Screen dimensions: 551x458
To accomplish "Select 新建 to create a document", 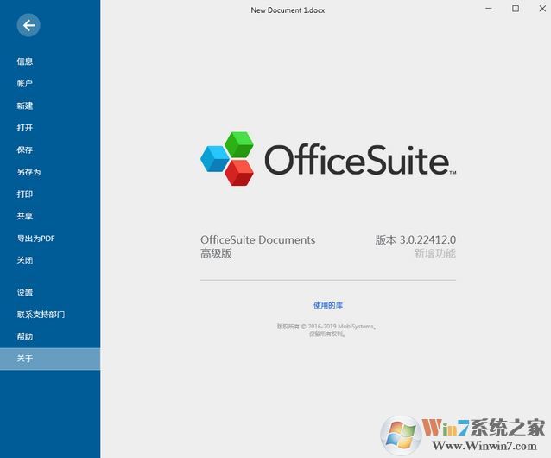I will click(x=24, y=105).
